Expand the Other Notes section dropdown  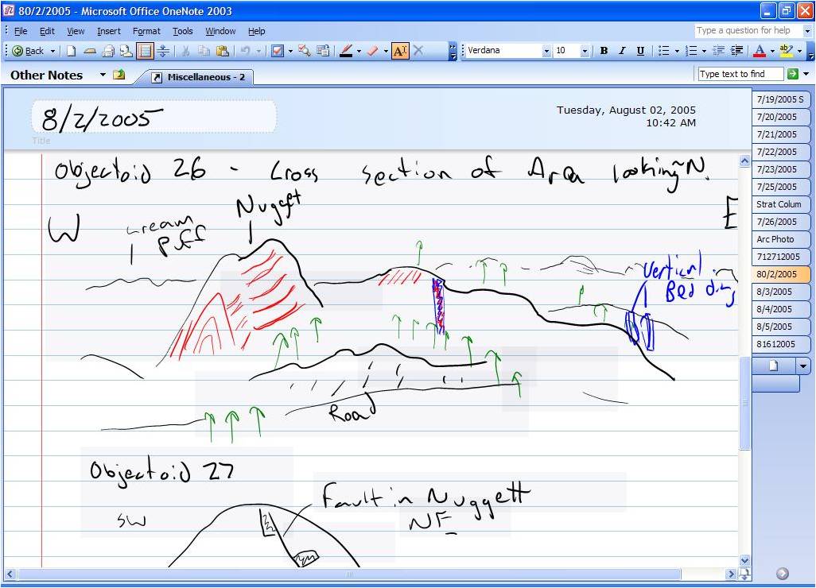(x=103, y=75)
